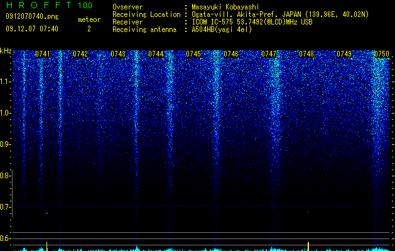The width and height of the screenshot is (395, 251).
Task: Click the meteor count number 2
Action: point(89,29)
